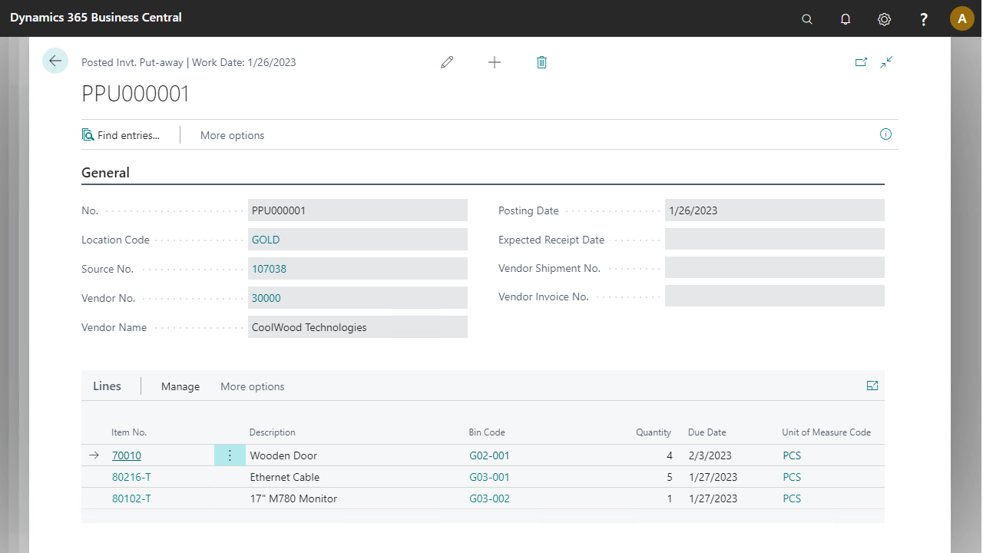983x553 pixels.
Task: Open the Help question mark
Action: click(924, 18)
